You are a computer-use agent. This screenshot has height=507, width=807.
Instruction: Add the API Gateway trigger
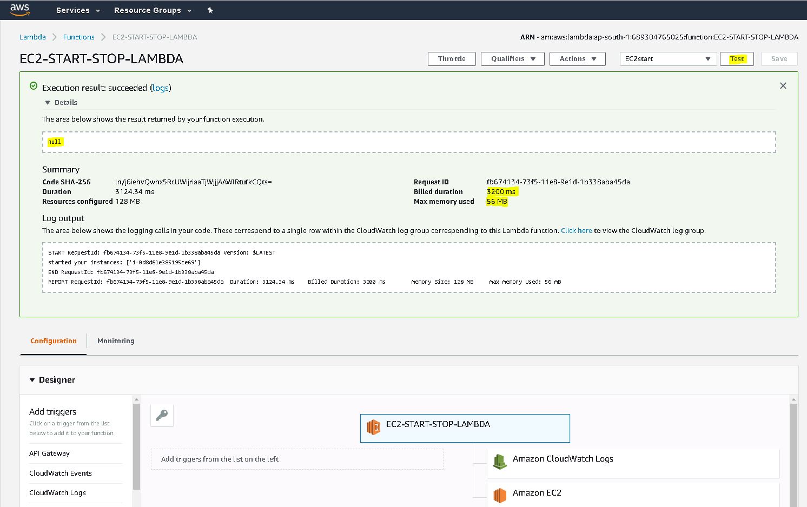(50, 453)
